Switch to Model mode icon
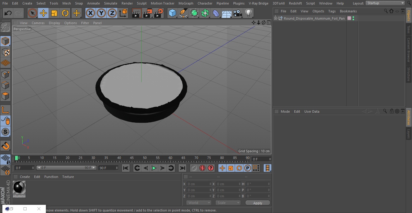 [5, 41]
